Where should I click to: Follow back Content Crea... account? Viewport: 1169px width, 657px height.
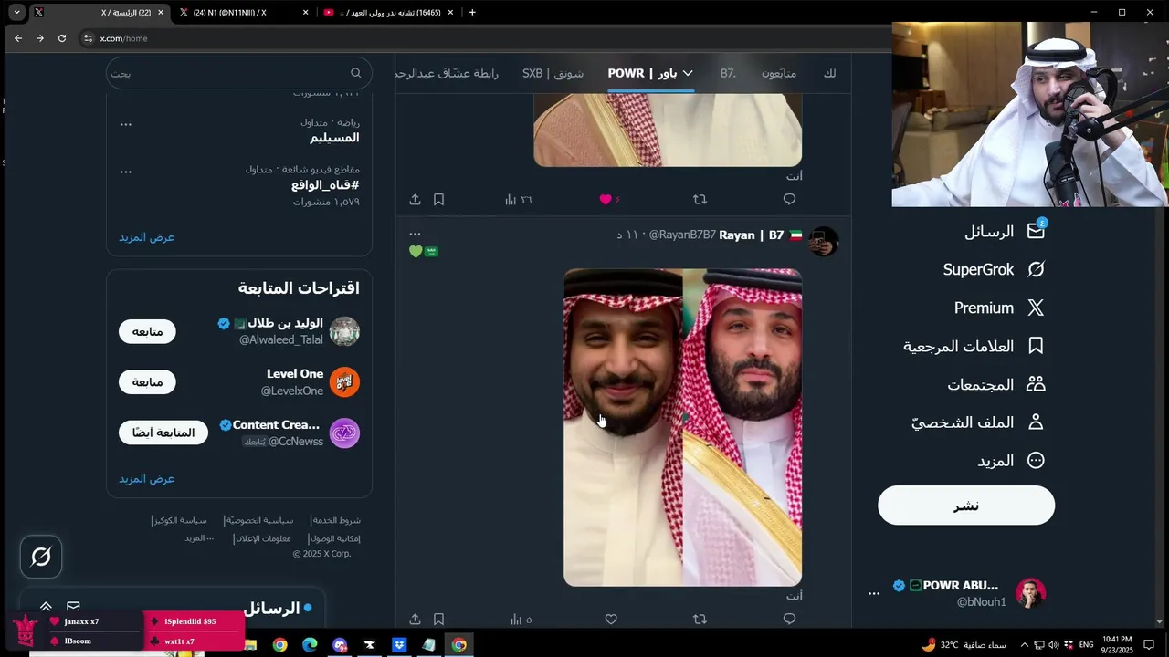point(163,433)
